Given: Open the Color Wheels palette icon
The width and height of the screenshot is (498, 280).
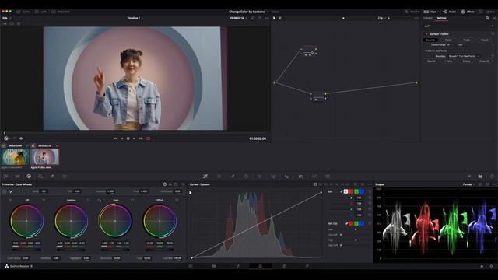Looking at the screenshot, I should click(x=29, y=177).
